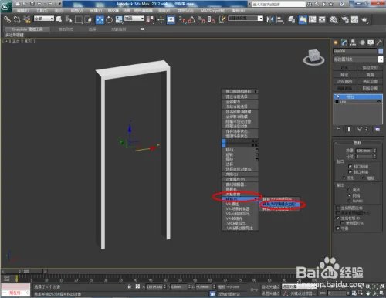Open the Modifier List dropdown arrow
The image size is (386, 298).
381,59
